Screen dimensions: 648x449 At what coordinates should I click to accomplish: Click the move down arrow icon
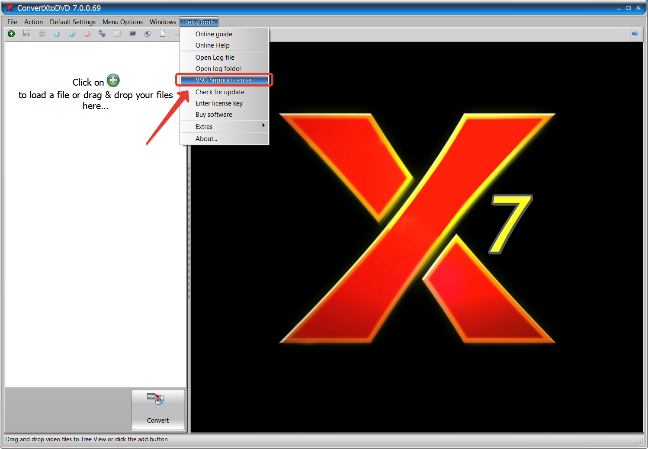click(57, 34)
